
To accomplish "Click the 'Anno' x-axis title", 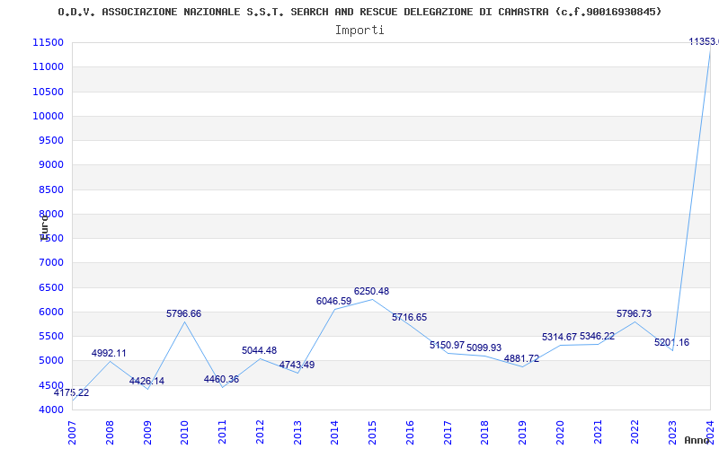I will tap(698, 440).
